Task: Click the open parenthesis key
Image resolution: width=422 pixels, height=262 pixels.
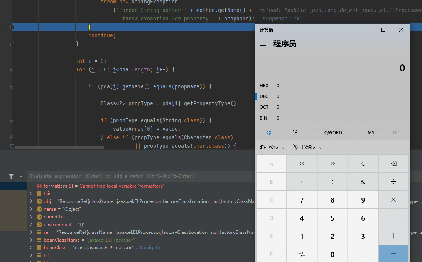Action: point(302,182)
